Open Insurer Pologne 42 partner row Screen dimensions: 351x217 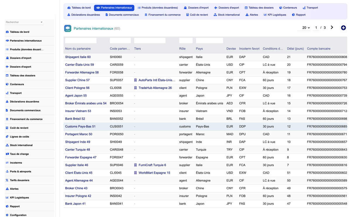pyautogui.click(x=78, y=196)
